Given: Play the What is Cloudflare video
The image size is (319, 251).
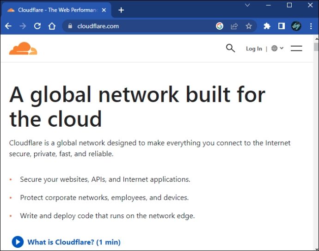Looking at the screenshot, I should (18, 242).
